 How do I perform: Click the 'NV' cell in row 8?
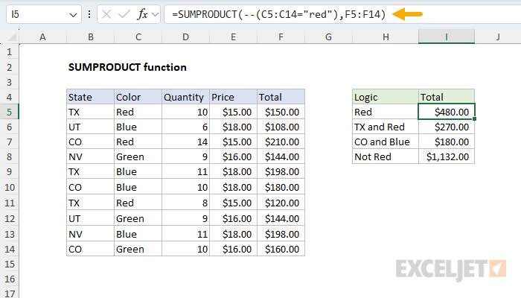[90, 156]
